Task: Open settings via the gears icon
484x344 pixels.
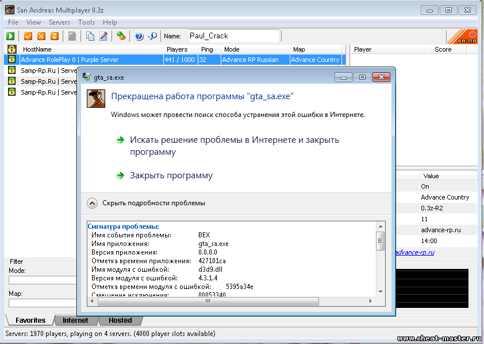Action: pyautogui.click(x=121, y=36)
